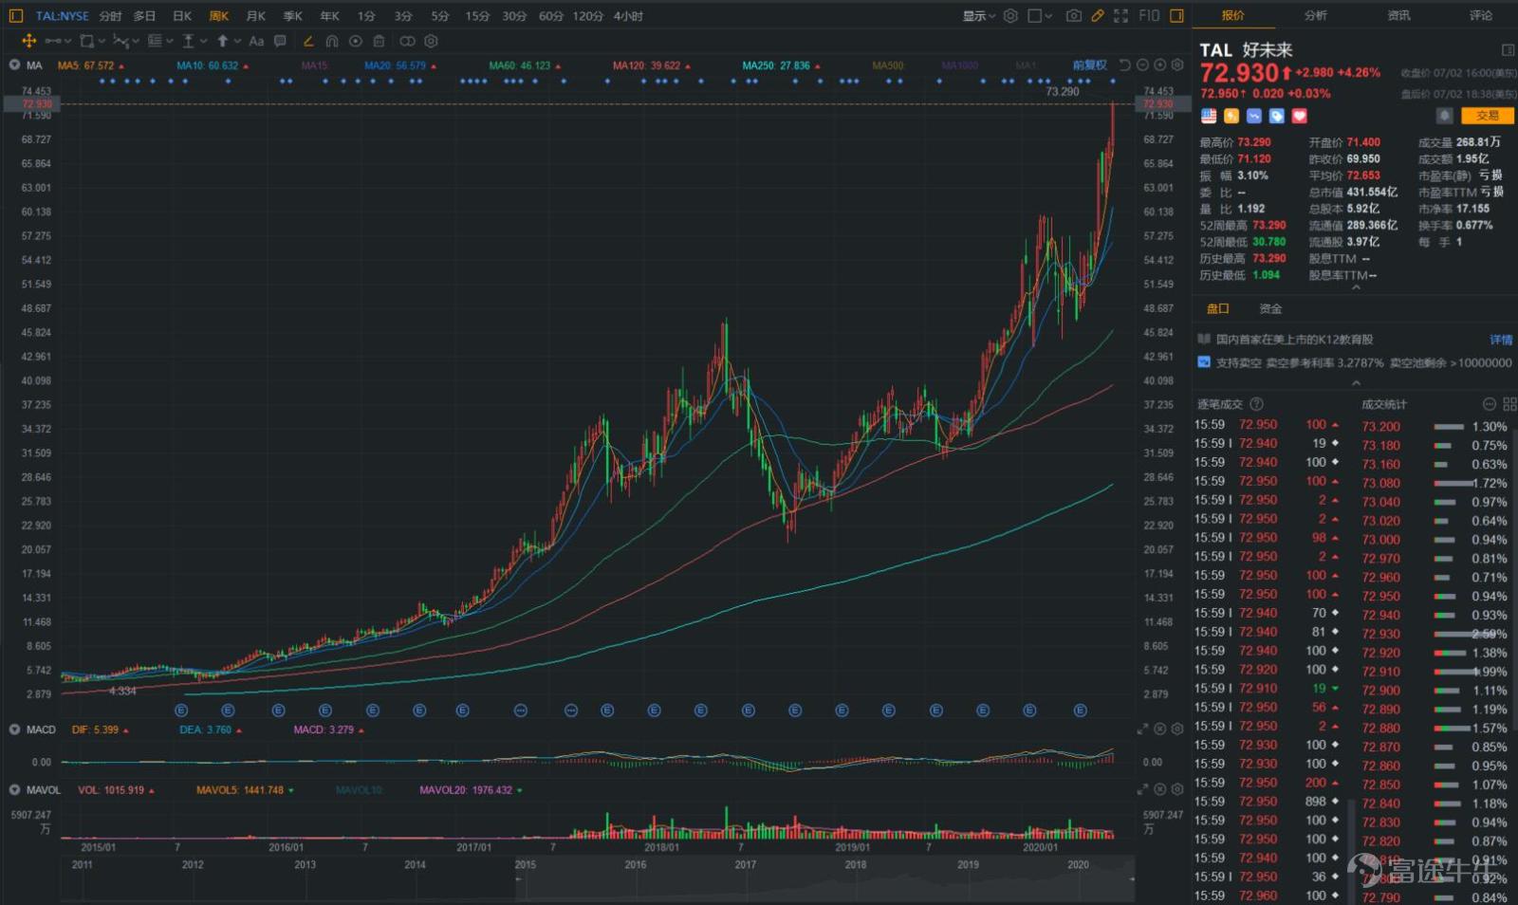Open the chart layout square dropdown

(x=1040, y=15)
